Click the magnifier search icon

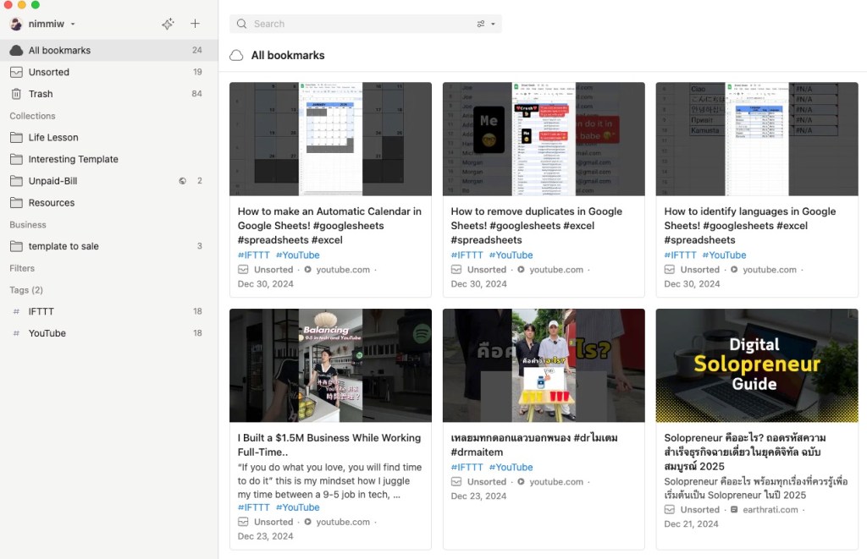[241, 24]
